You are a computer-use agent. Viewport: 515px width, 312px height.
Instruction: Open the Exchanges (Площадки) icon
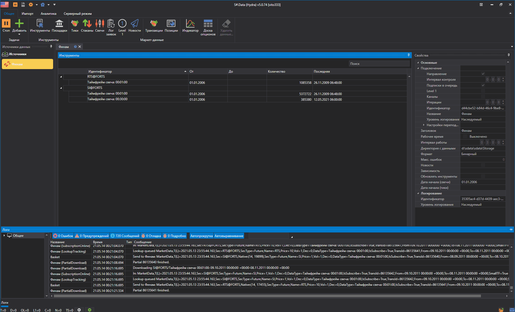pos(59,24)
